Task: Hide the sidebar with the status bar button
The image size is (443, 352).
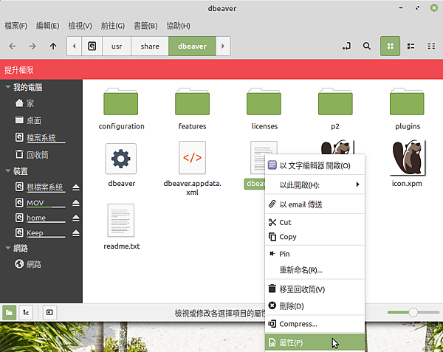Action: point(49,312)
